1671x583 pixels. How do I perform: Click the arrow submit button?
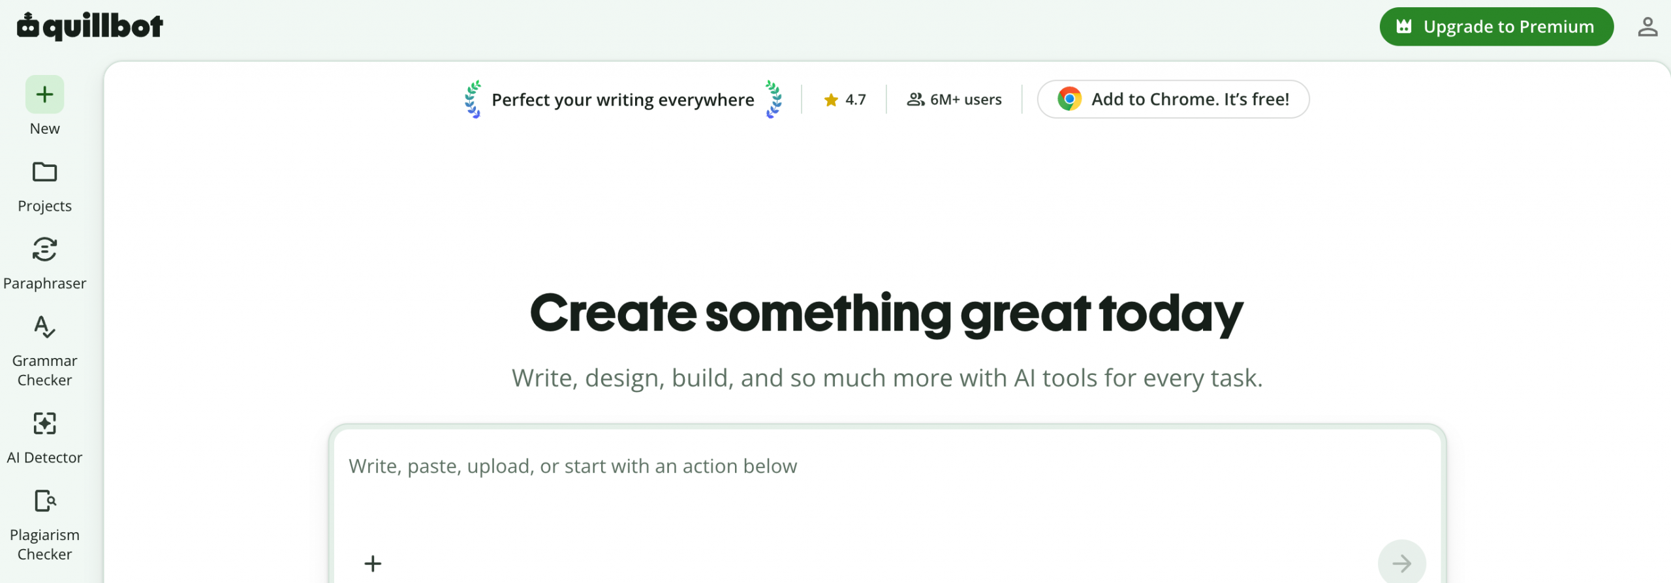tap(1401, 563)
